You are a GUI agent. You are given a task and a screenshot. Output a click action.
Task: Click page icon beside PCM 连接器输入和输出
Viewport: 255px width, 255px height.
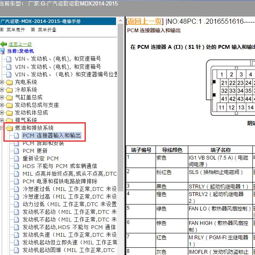tap(17, 136)
